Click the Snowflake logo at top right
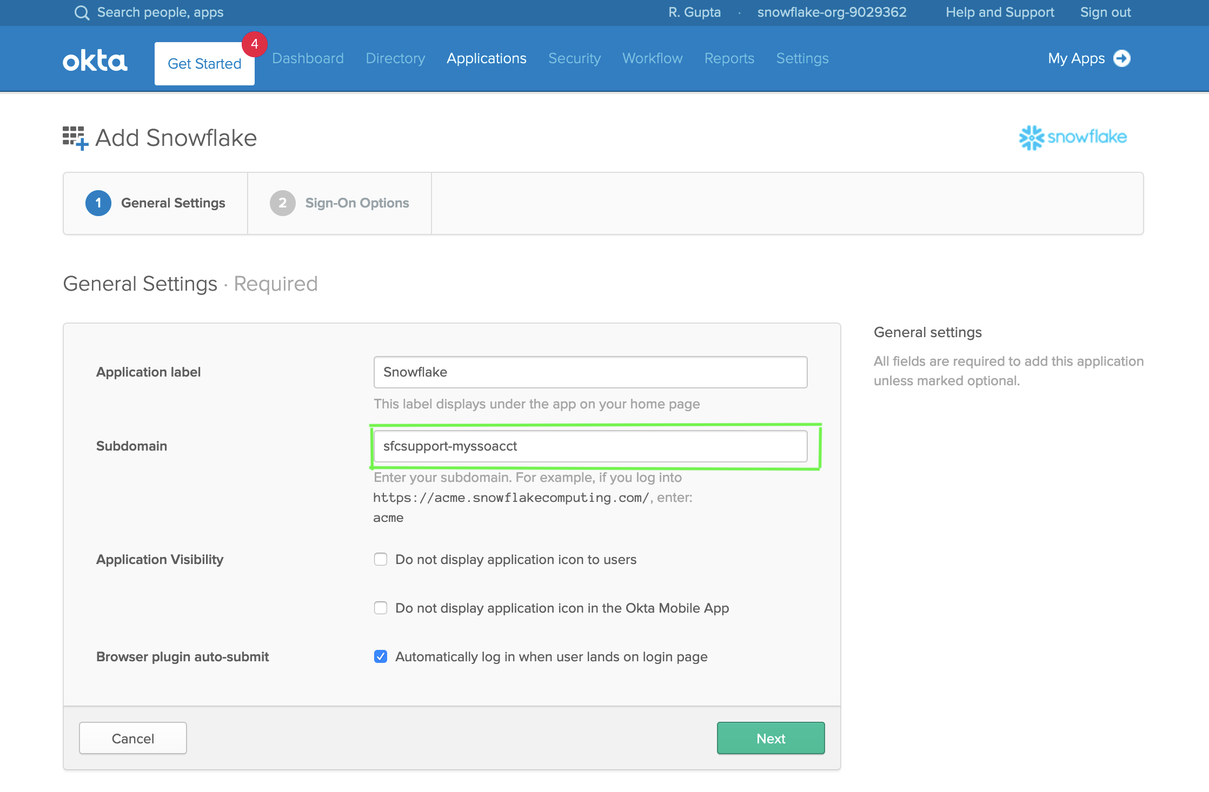This screenshot has height=792, width=1209. (1073, 137)
